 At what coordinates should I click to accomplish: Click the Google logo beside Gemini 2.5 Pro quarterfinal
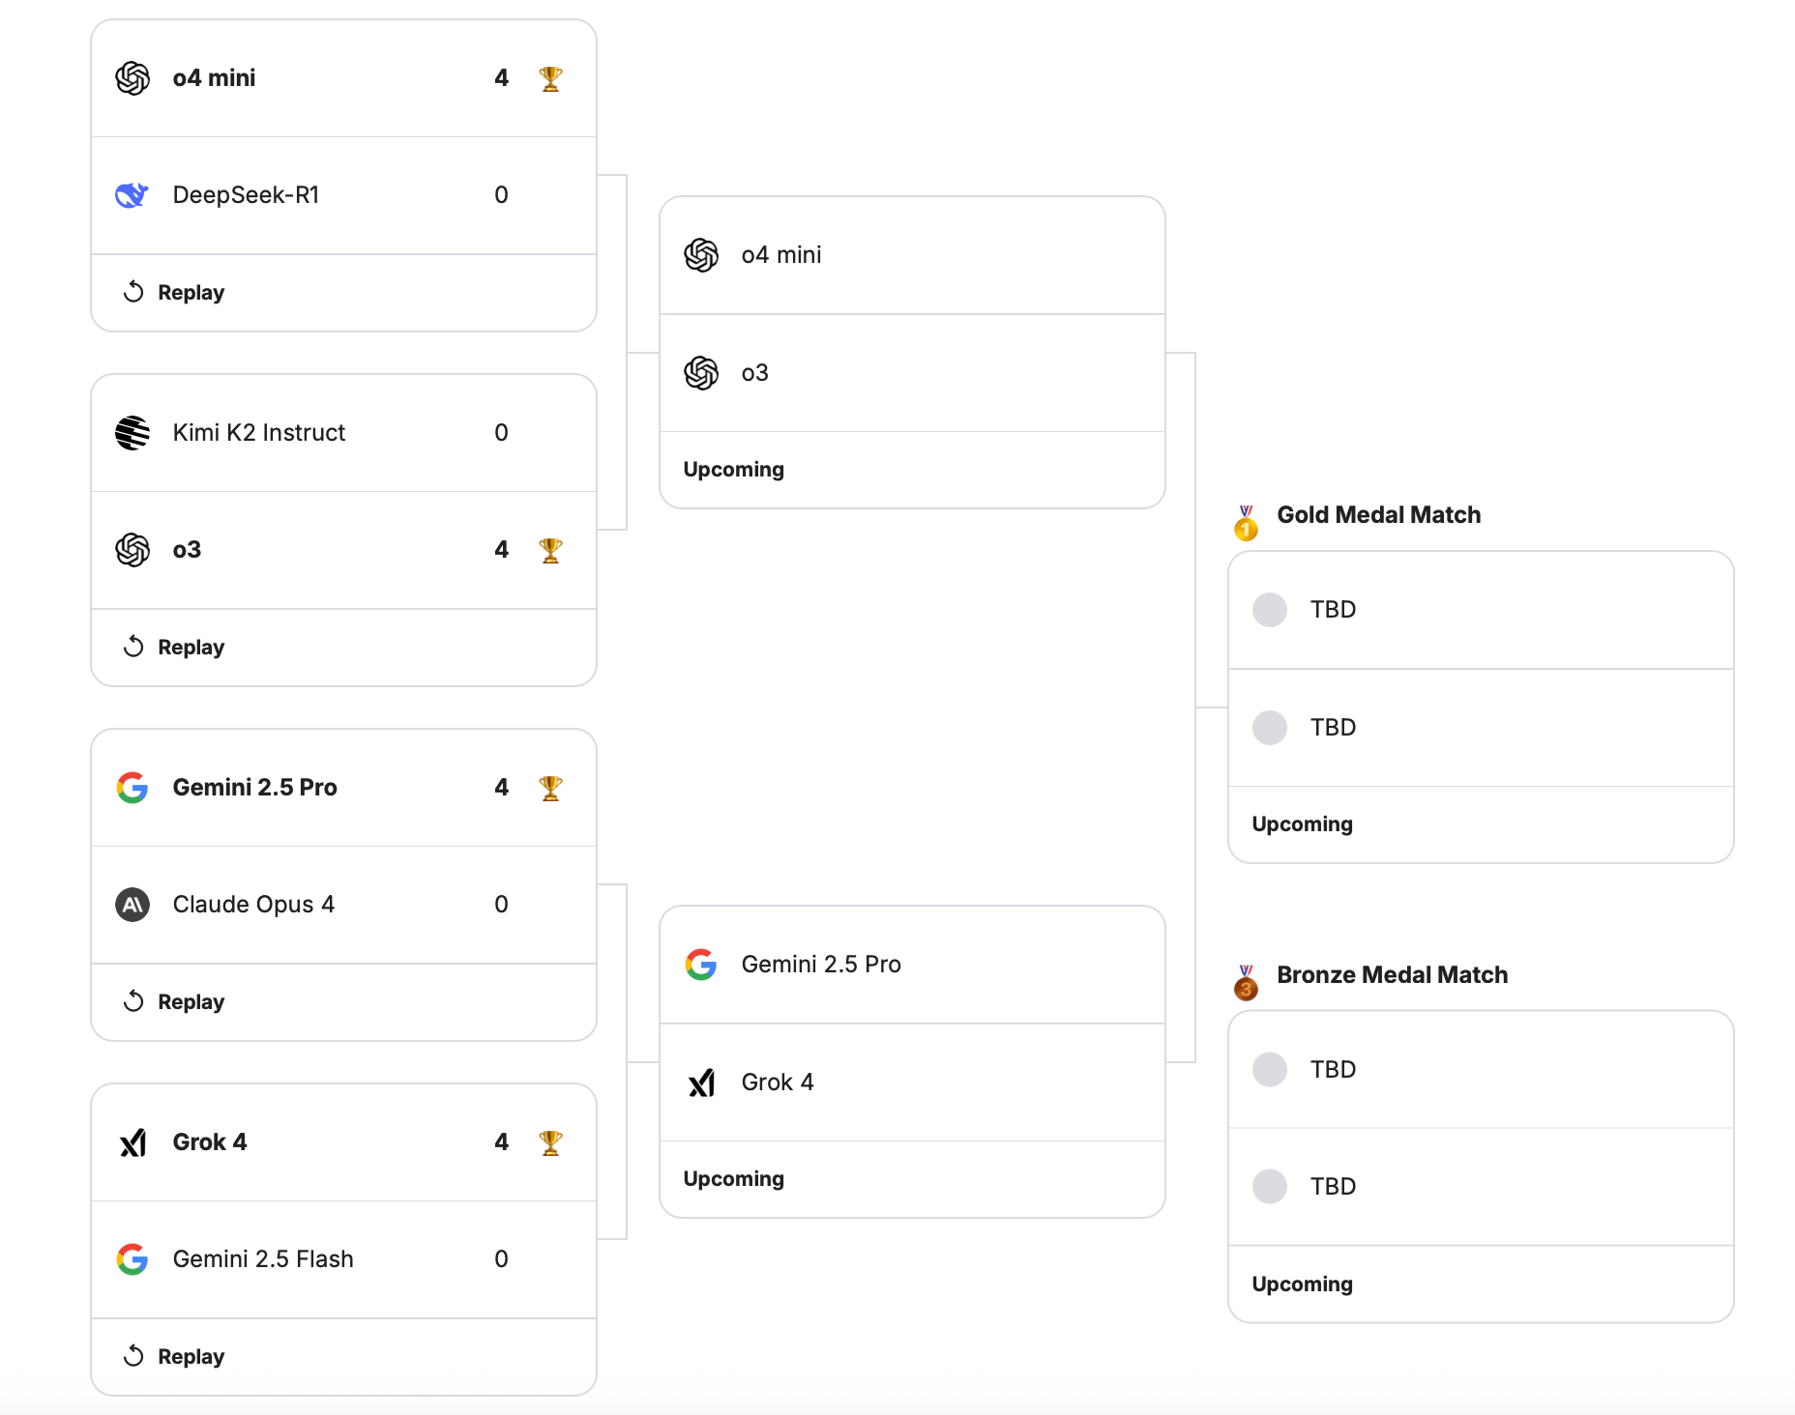click(132, 788)
